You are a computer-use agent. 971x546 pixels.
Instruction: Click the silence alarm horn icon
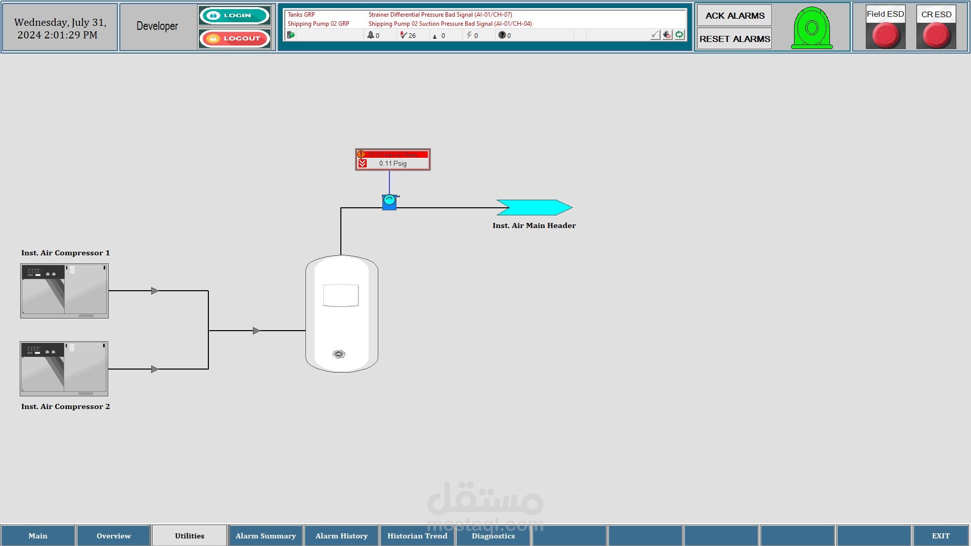(x=667, y=35)
